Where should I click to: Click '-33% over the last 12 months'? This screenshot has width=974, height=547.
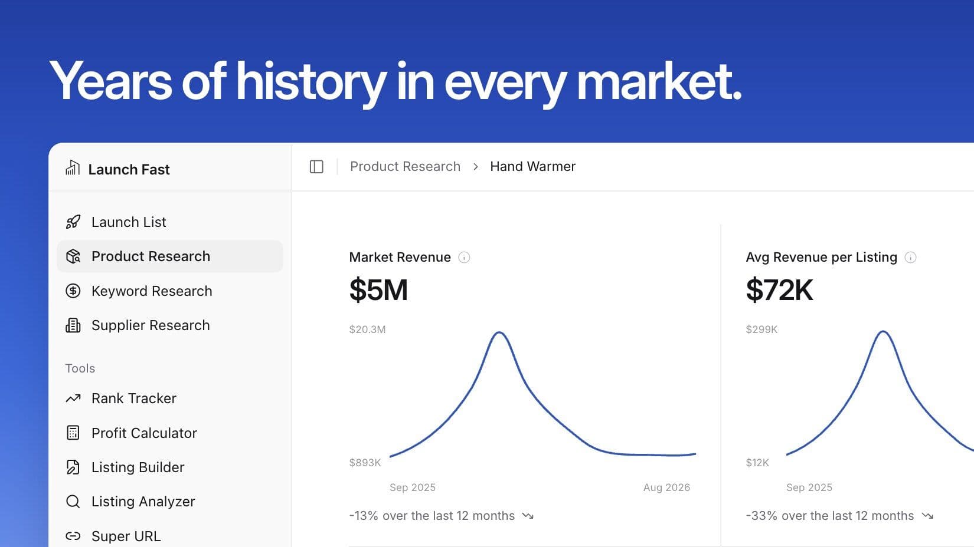[x=829, y=516]
